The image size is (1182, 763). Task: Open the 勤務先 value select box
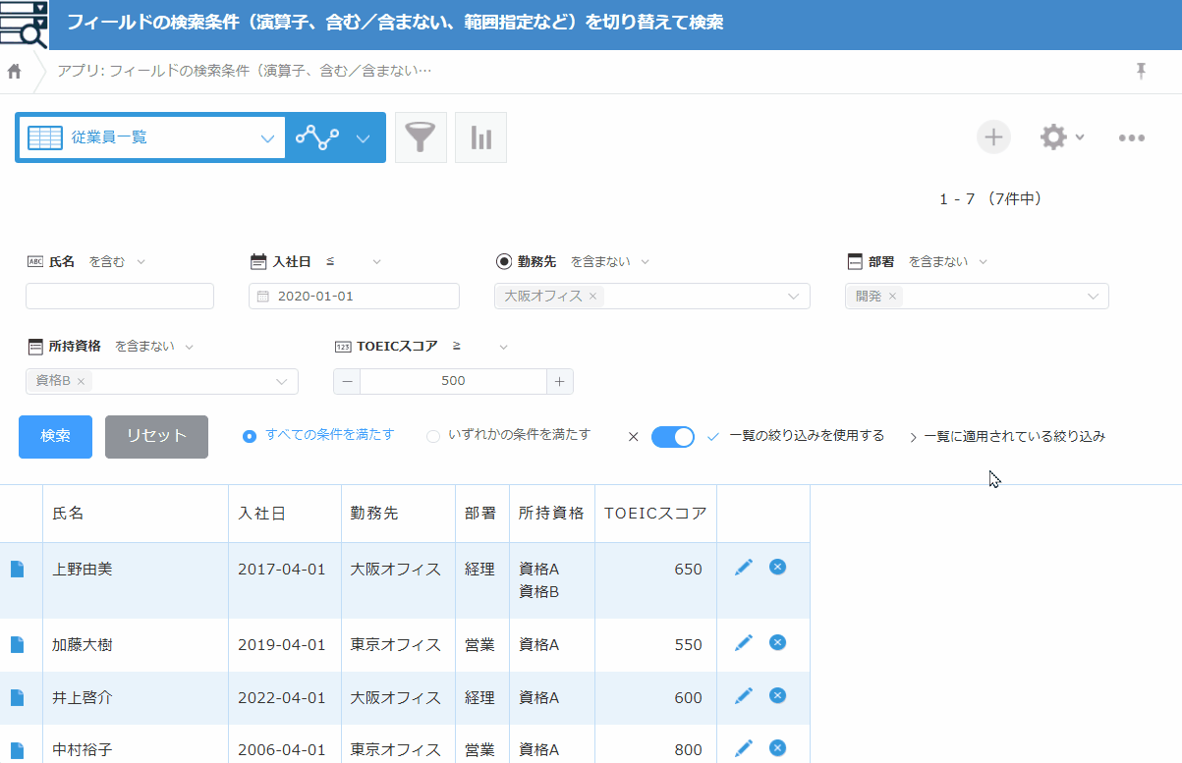[652, 297]
